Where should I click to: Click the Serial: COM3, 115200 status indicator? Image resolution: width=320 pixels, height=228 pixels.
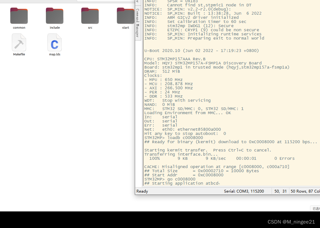click(x=244, y=191)
